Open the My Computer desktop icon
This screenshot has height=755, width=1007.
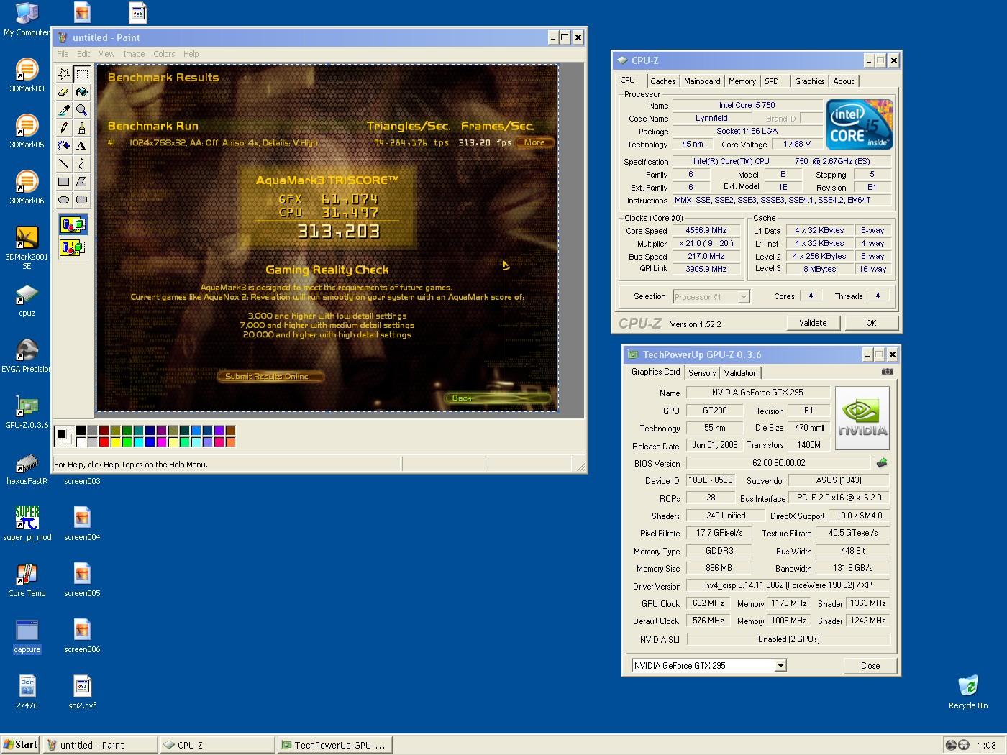point(27,19)
